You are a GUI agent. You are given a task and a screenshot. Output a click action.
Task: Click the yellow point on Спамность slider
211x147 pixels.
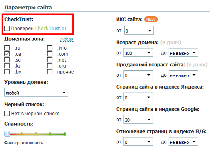36,134
